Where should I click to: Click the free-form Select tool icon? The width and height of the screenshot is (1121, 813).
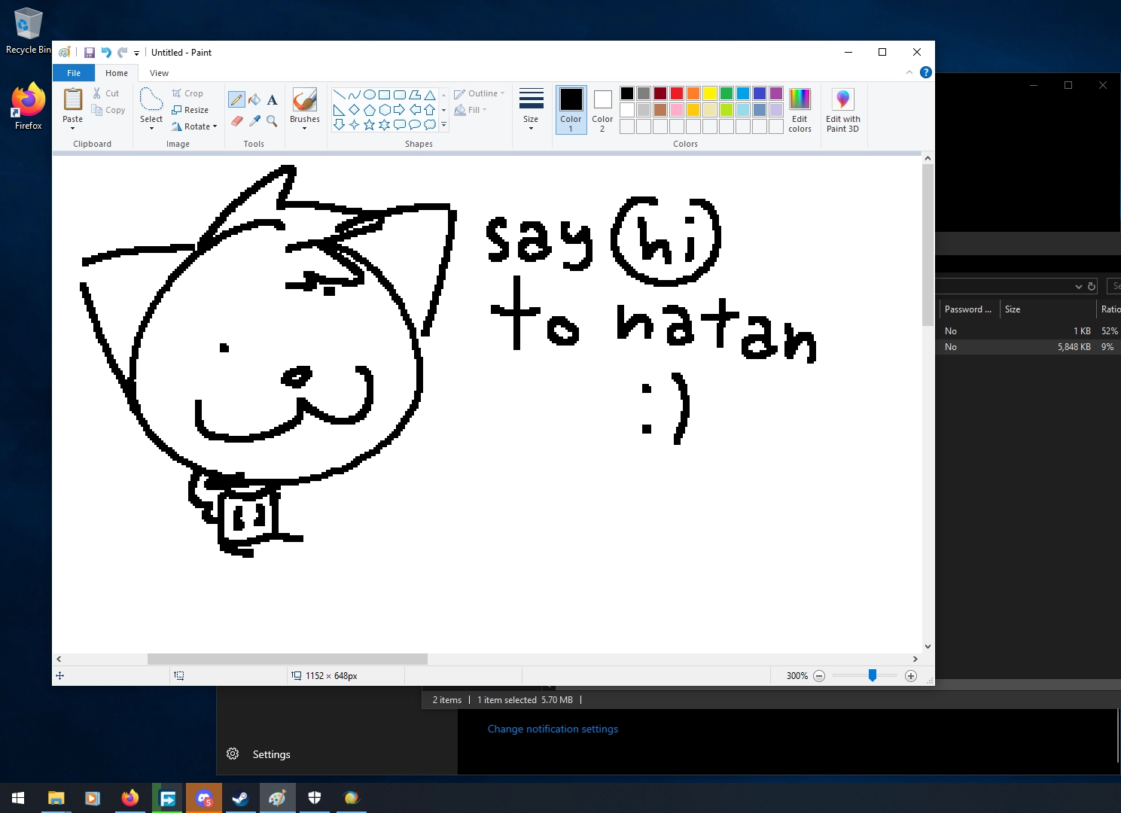(151, 99)
